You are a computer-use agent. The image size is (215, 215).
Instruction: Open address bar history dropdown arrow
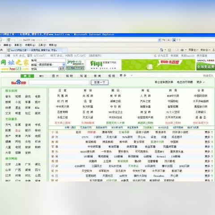pos(159,40)
